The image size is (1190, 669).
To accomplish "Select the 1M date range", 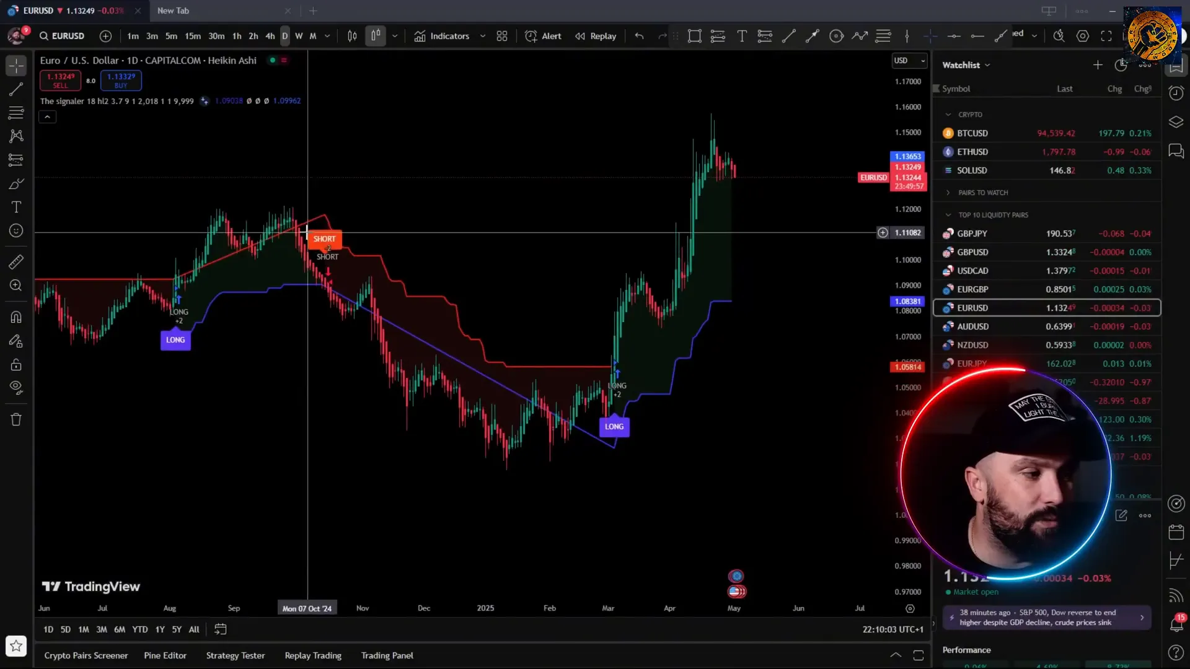I will (x=84, y=629).
